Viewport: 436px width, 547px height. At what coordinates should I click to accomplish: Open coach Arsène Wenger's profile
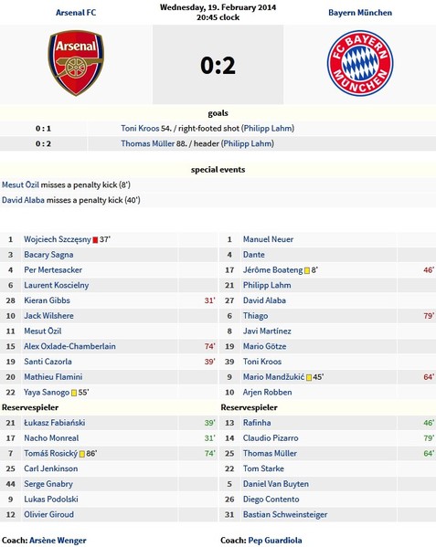[58, 541]
